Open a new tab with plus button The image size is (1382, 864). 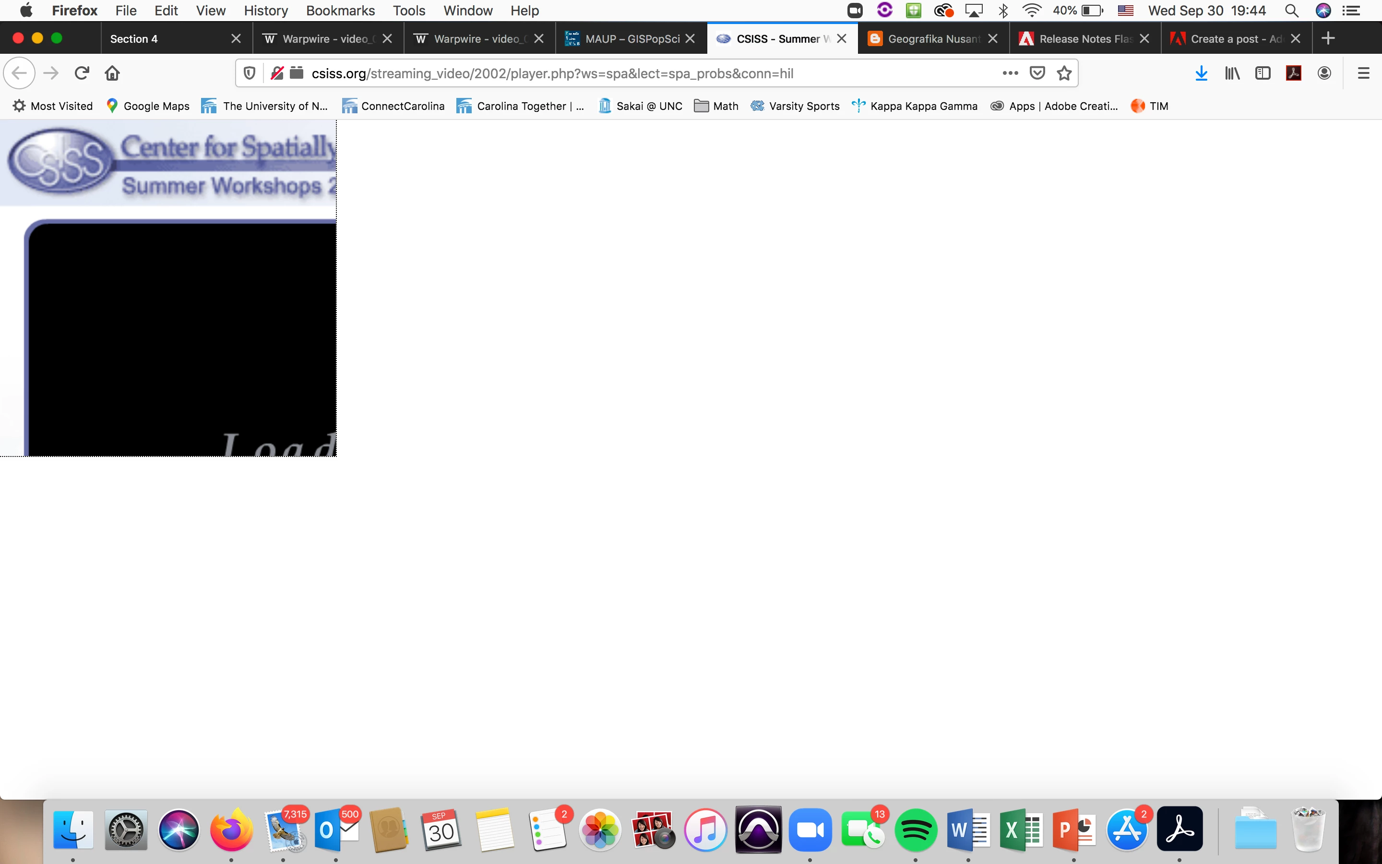[x=1328, y=39]
